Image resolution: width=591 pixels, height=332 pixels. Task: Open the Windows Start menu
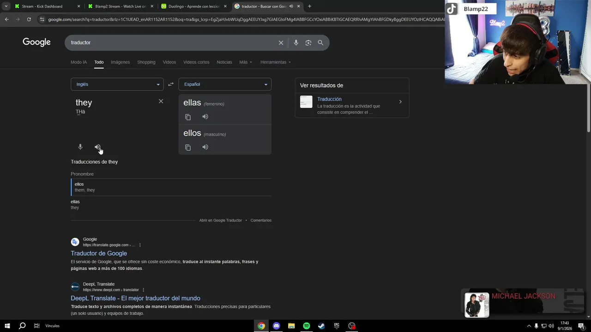(7, 326)
